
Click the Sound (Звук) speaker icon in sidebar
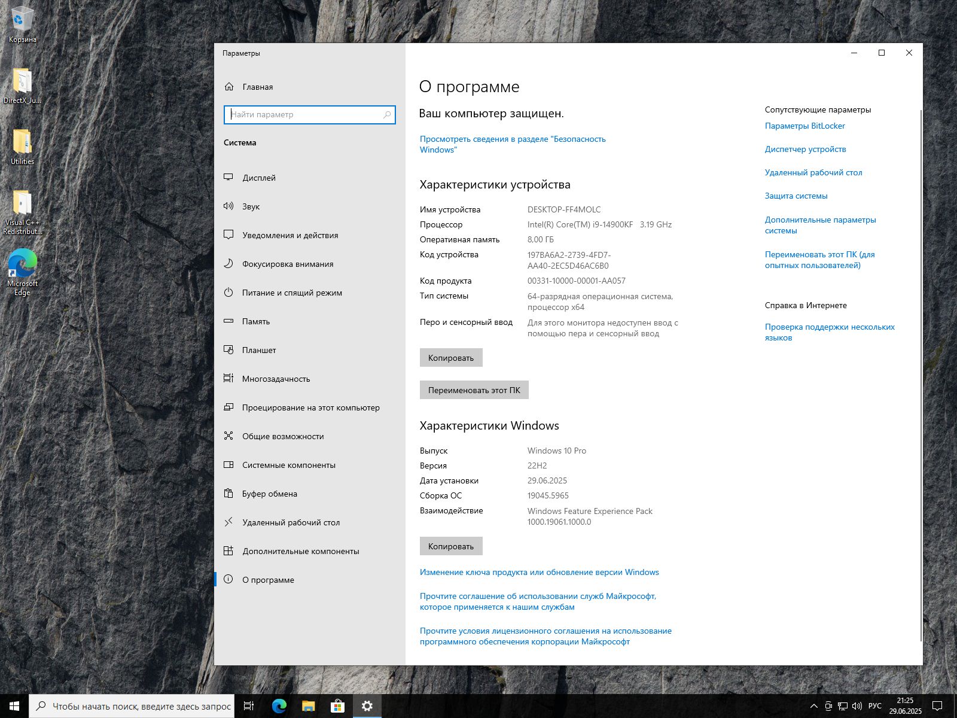tap(228, 206)
